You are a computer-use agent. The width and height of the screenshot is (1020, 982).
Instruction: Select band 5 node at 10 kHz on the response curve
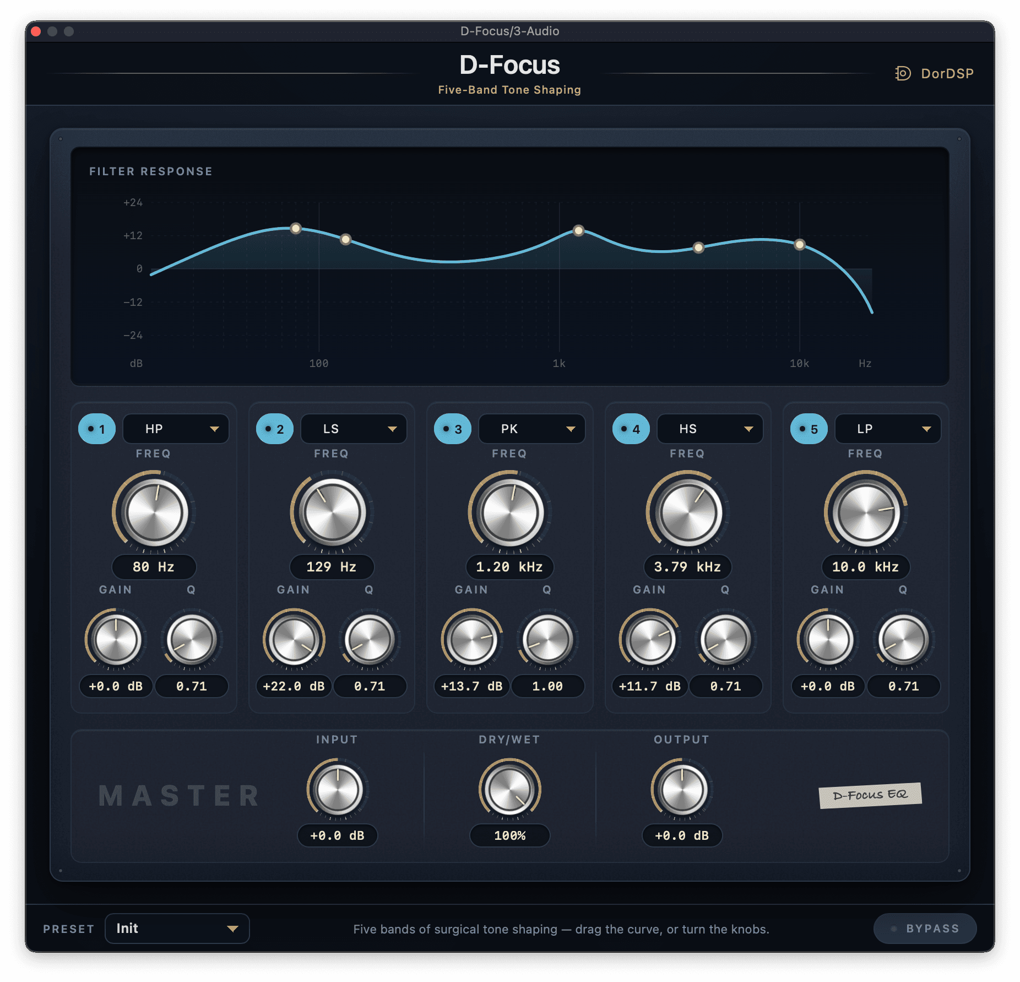[x=800, y=245]
